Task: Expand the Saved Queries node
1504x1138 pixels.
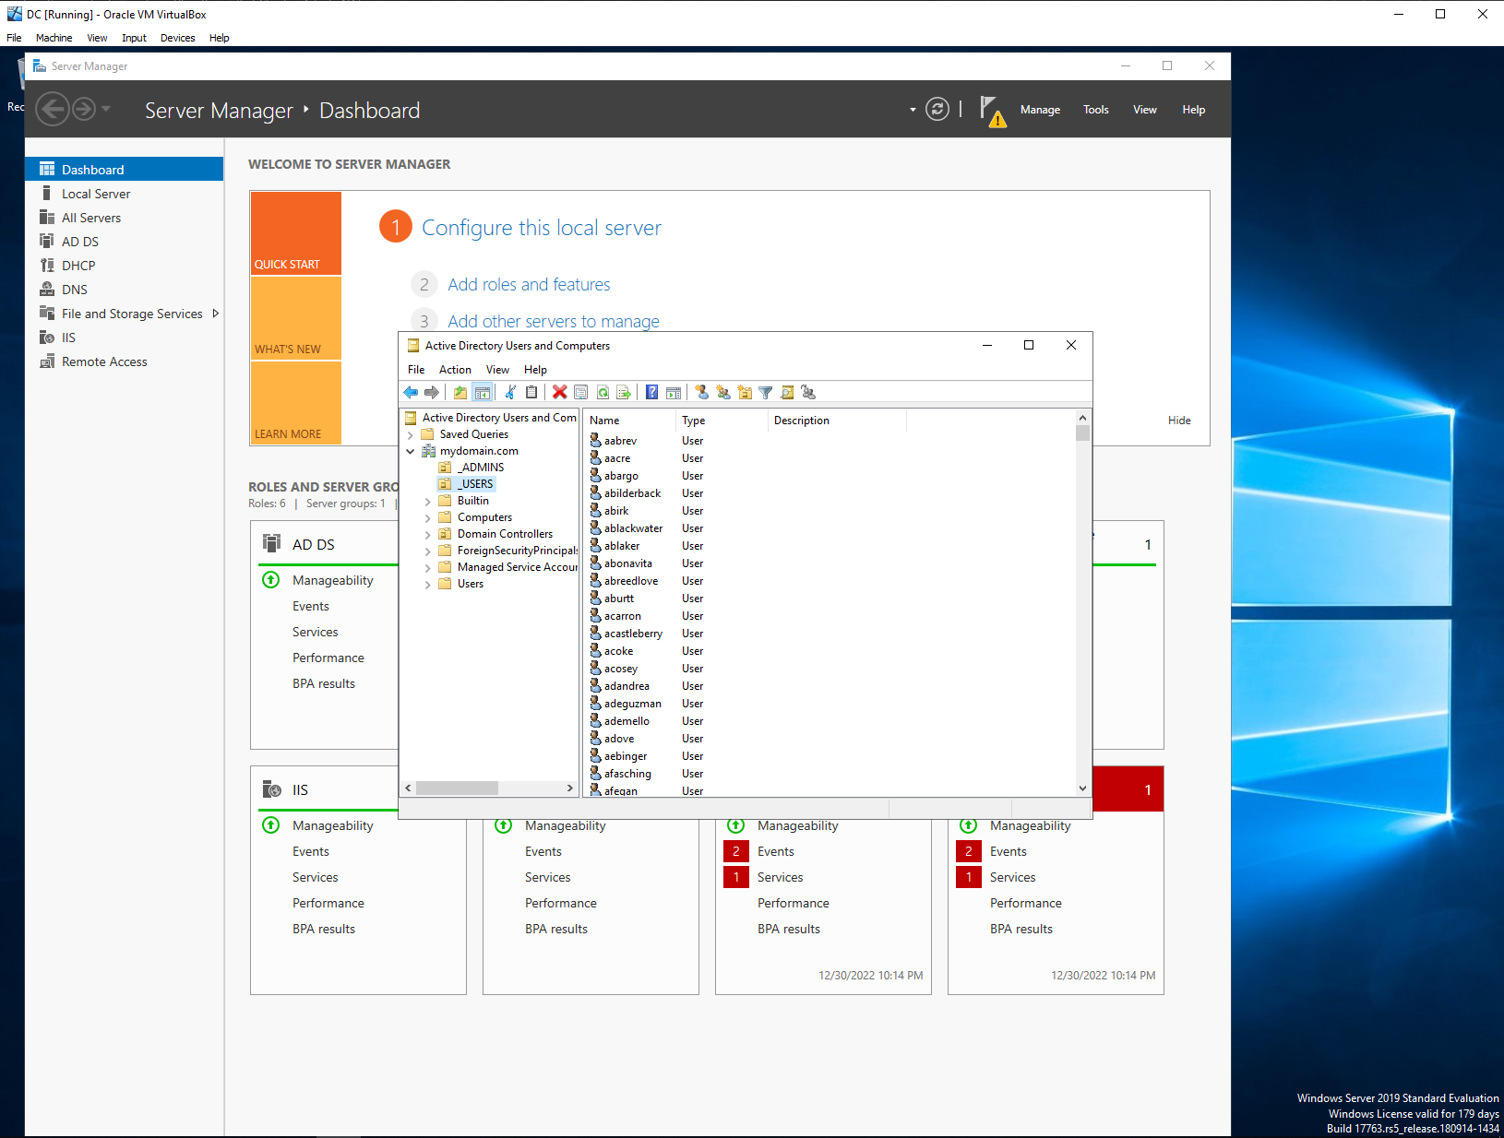Action: (412, 433)
